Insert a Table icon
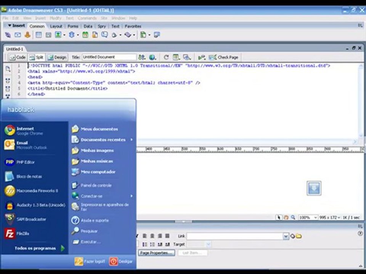 pos(39,35)
